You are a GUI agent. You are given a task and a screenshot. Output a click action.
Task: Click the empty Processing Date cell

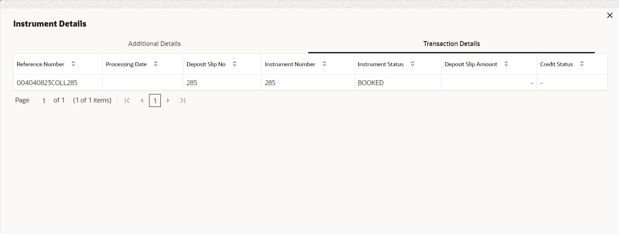tap(143, 83)
